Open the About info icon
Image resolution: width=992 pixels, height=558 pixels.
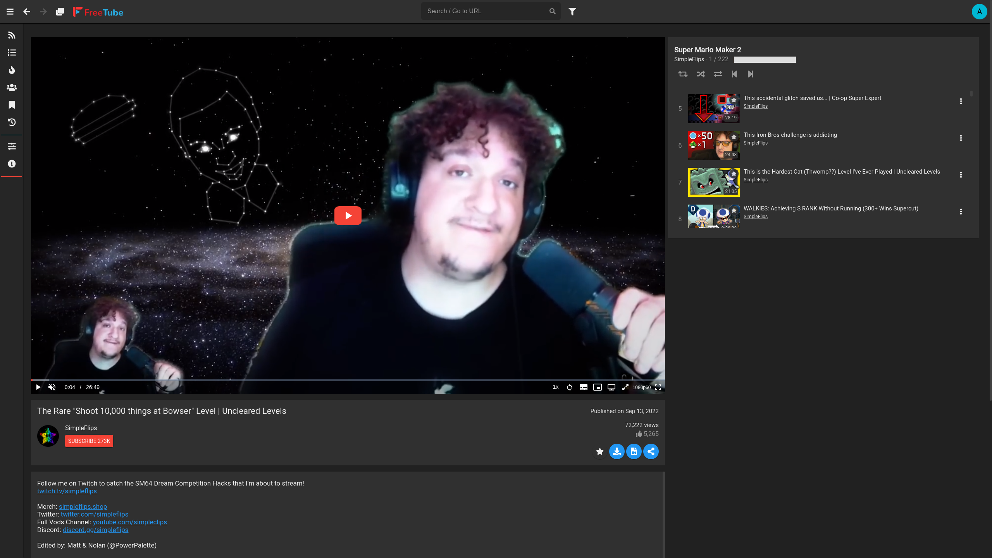coord(12,164)
